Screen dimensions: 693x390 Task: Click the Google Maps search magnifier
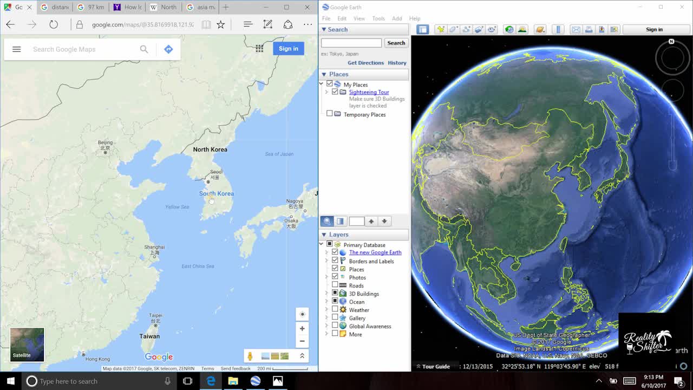click(x=144, y=49)
